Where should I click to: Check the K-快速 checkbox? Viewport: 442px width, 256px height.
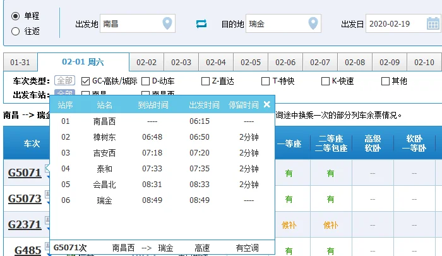coord(325,82)
